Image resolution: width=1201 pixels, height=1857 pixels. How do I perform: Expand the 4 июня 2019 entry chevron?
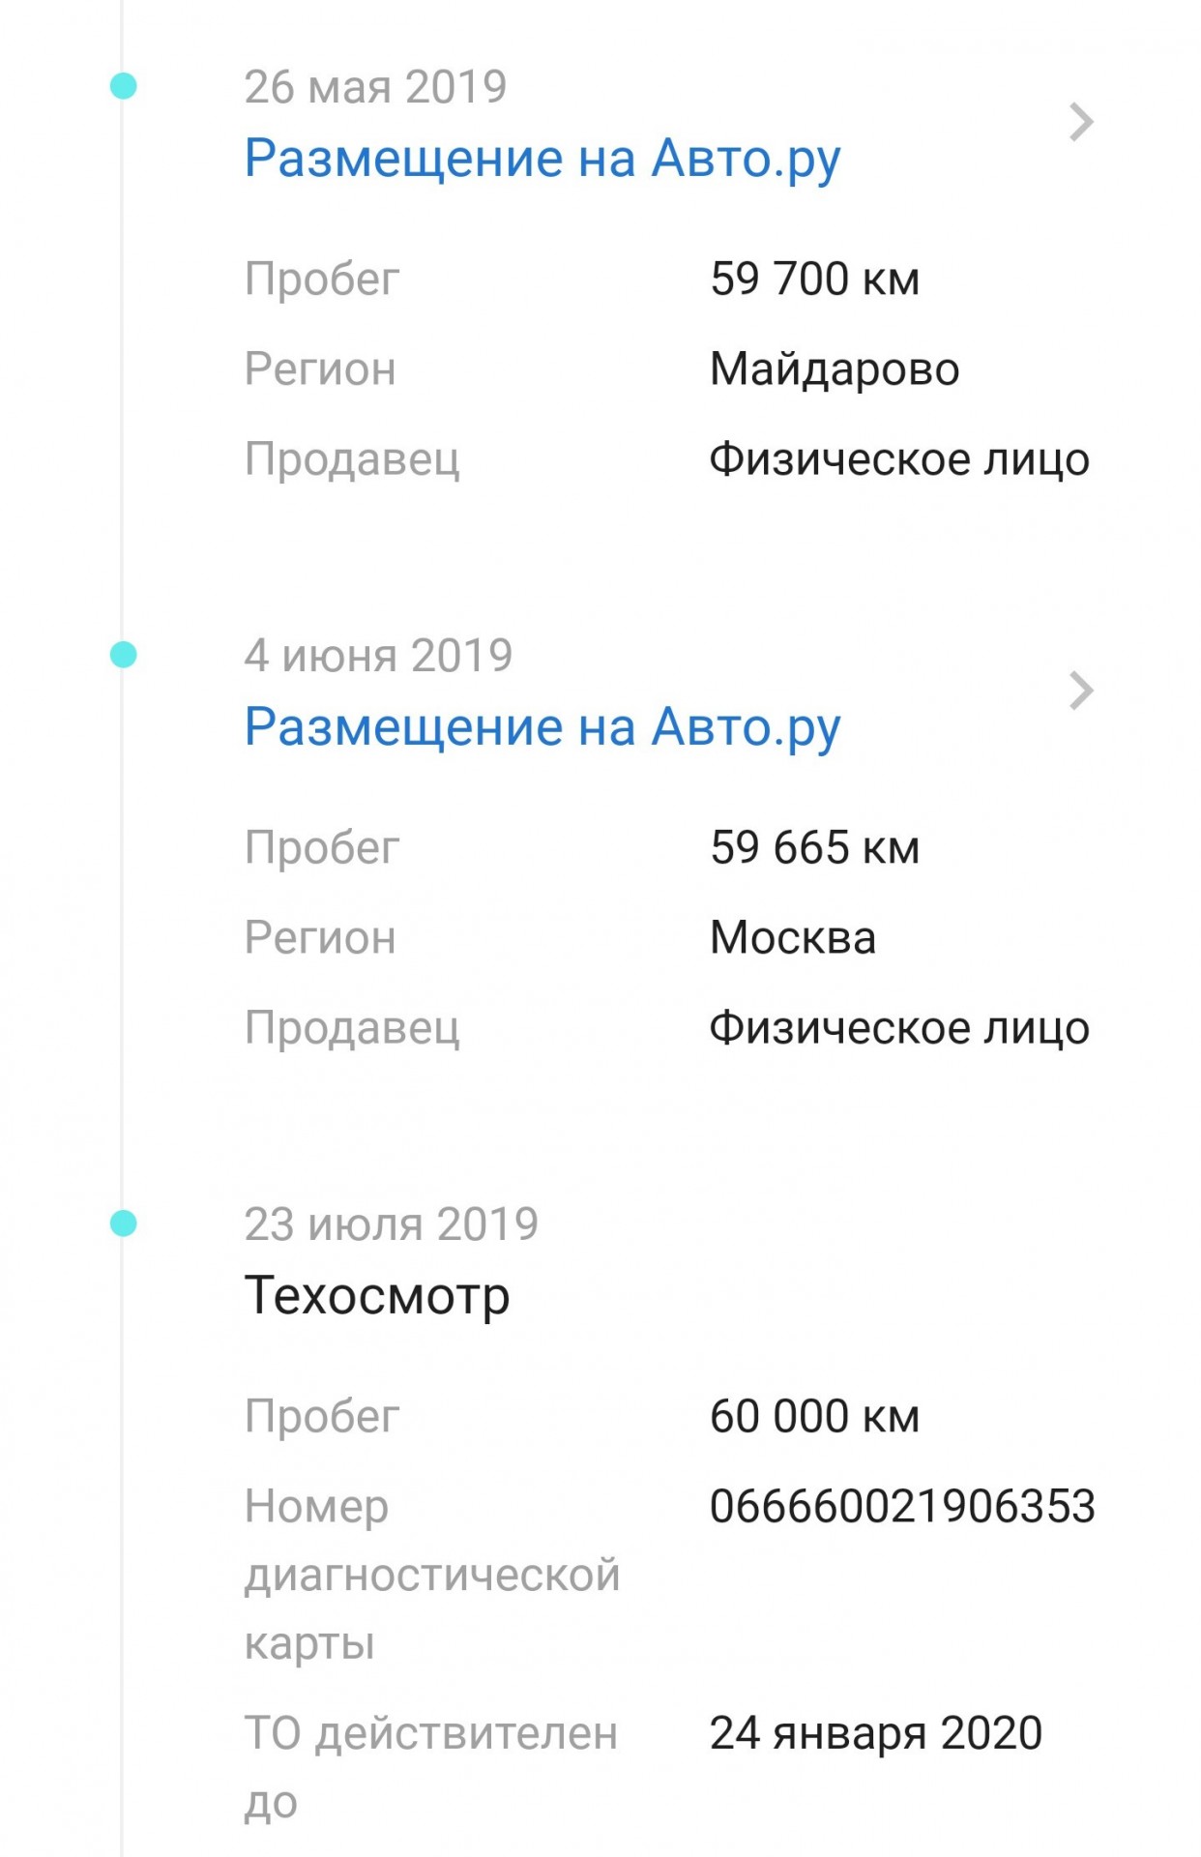pyautogui.click(x=1081, y=691)
